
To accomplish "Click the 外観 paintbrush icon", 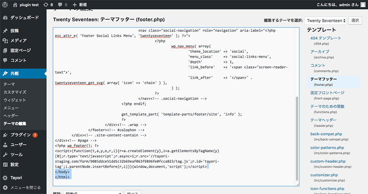I will tap(5, 74).
